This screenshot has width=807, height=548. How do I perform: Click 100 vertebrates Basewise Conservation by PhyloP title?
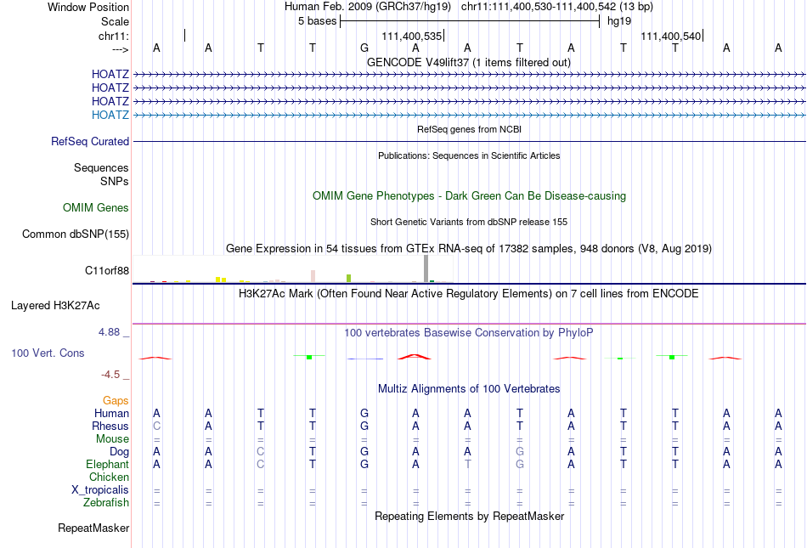[469, 332]
